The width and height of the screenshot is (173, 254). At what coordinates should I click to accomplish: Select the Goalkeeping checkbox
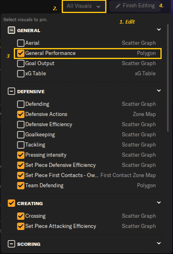point(21,135)
